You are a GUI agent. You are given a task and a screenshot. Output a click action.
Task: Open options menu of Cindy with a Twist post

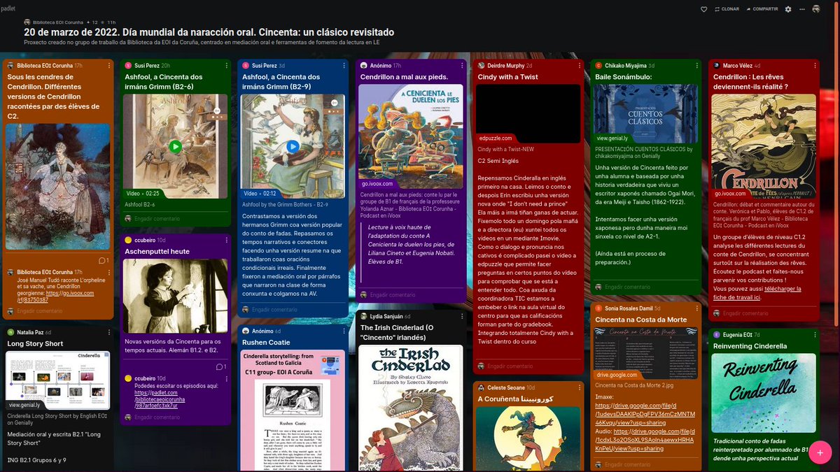579,65
